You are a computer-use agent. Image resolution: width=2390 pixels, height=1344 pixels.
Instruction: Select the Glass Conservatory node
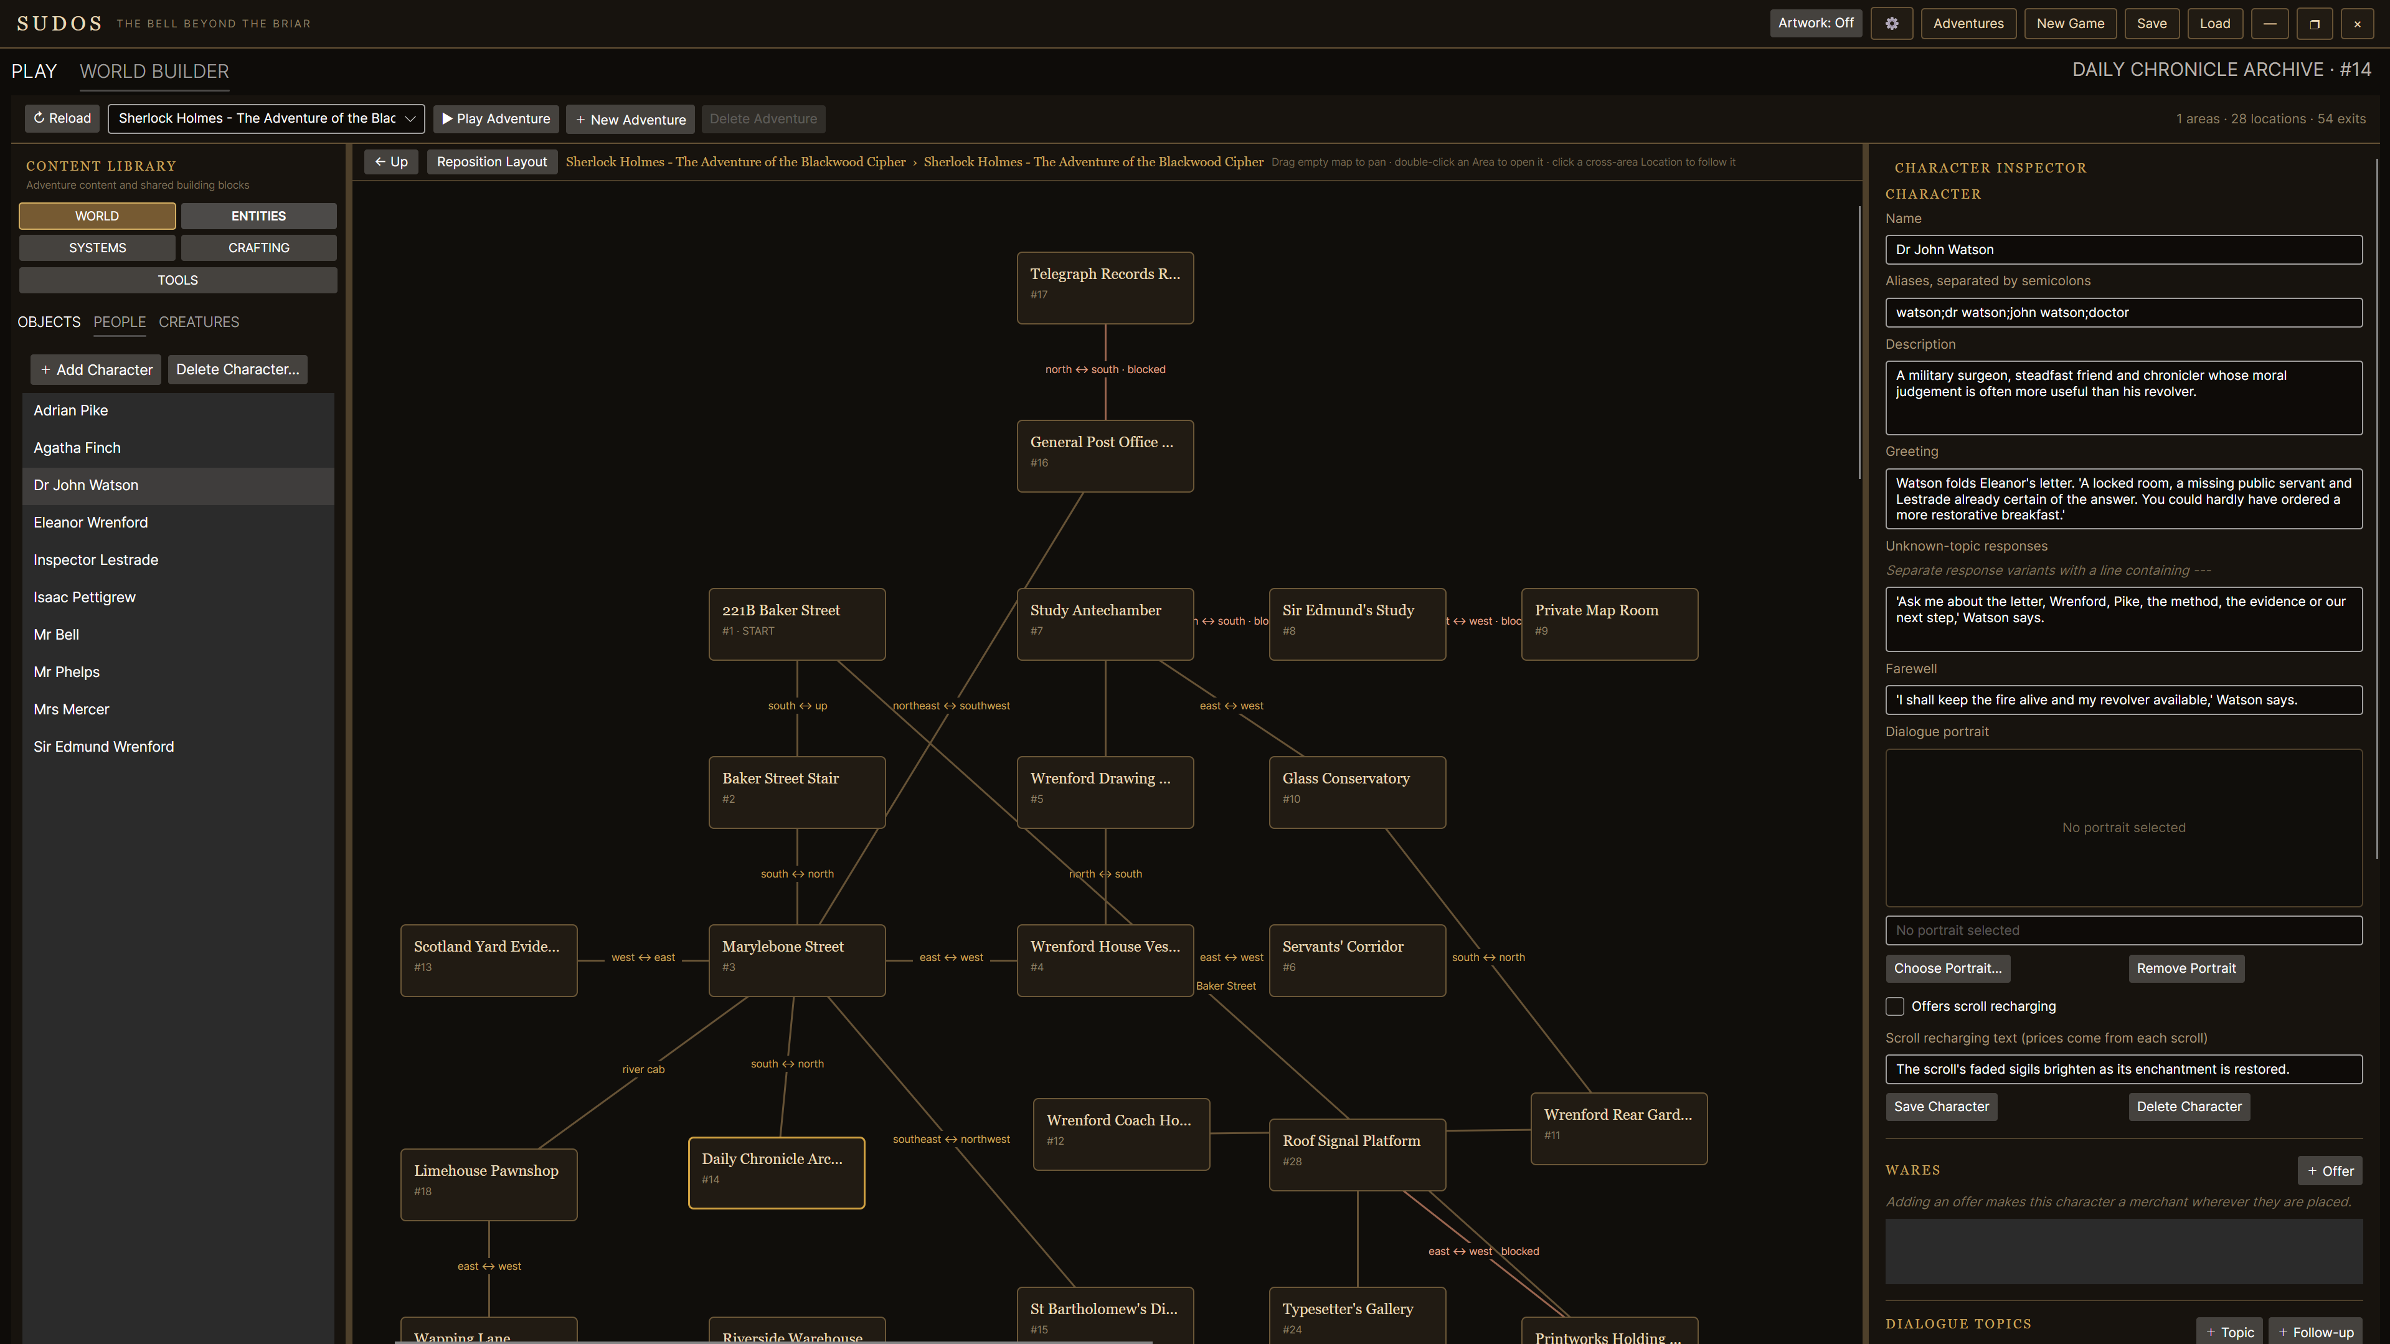pyautogui.click(x=1358, y=792)
